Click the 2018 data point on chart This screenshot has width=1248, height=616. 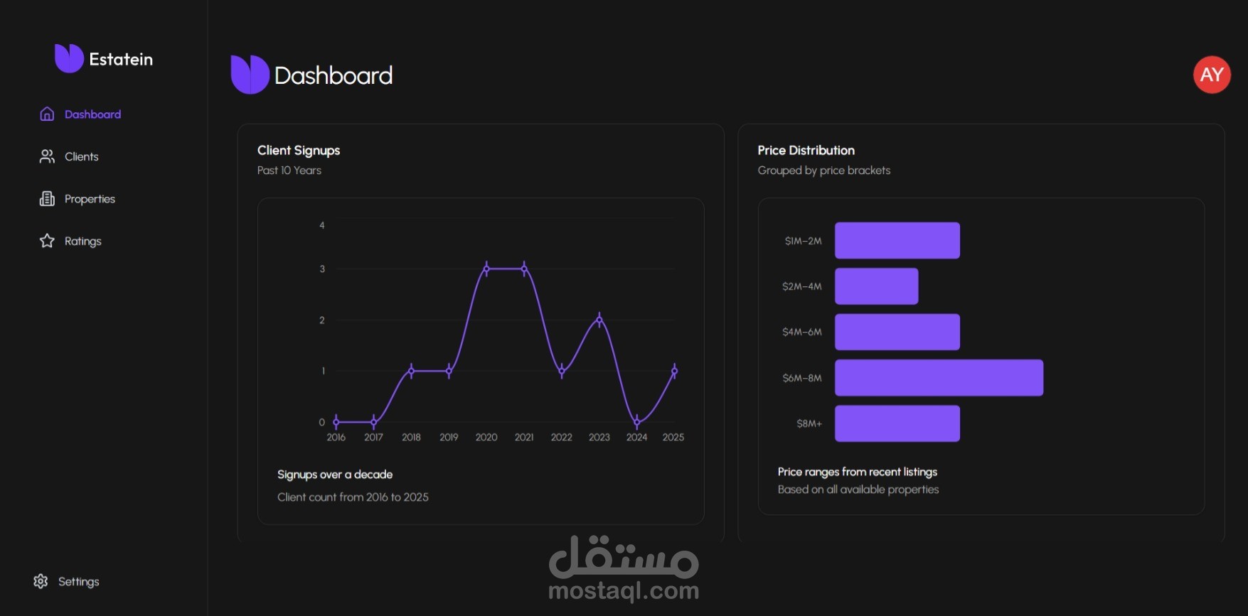coord(411,371)
